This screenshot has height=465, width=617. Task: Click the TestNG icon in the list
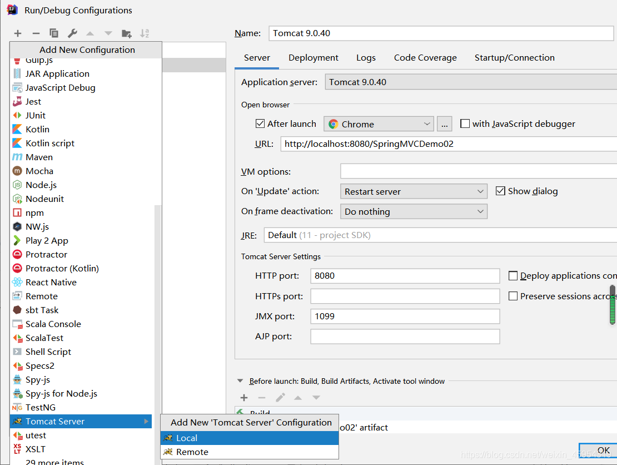coord(17,408)
